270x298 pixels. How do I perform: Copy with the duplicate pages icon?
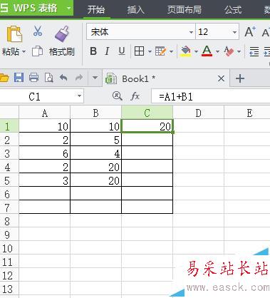37,51
